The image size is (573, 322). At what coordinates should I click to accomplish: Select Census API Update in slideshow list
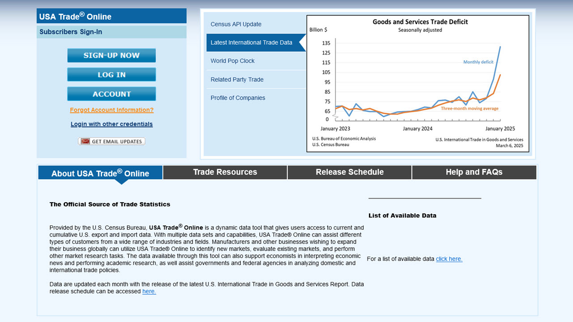(x=236, y=24)
